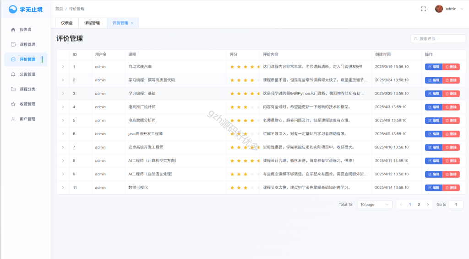Open 公告管理 bell icon in sidebar
The height and width of the screenshot is (259, 469).
tap(13, 74)
